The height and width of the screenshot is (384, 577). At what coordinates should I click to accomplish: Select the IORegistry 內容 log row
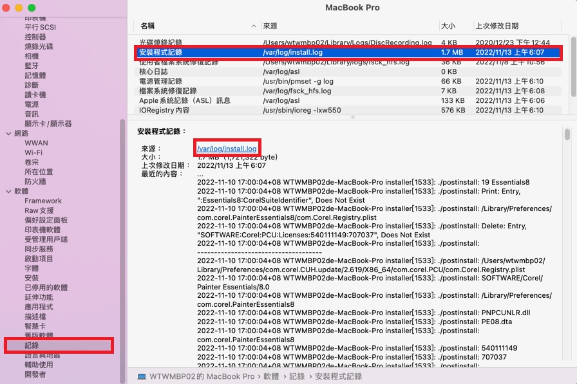click(x=348, y=110)
